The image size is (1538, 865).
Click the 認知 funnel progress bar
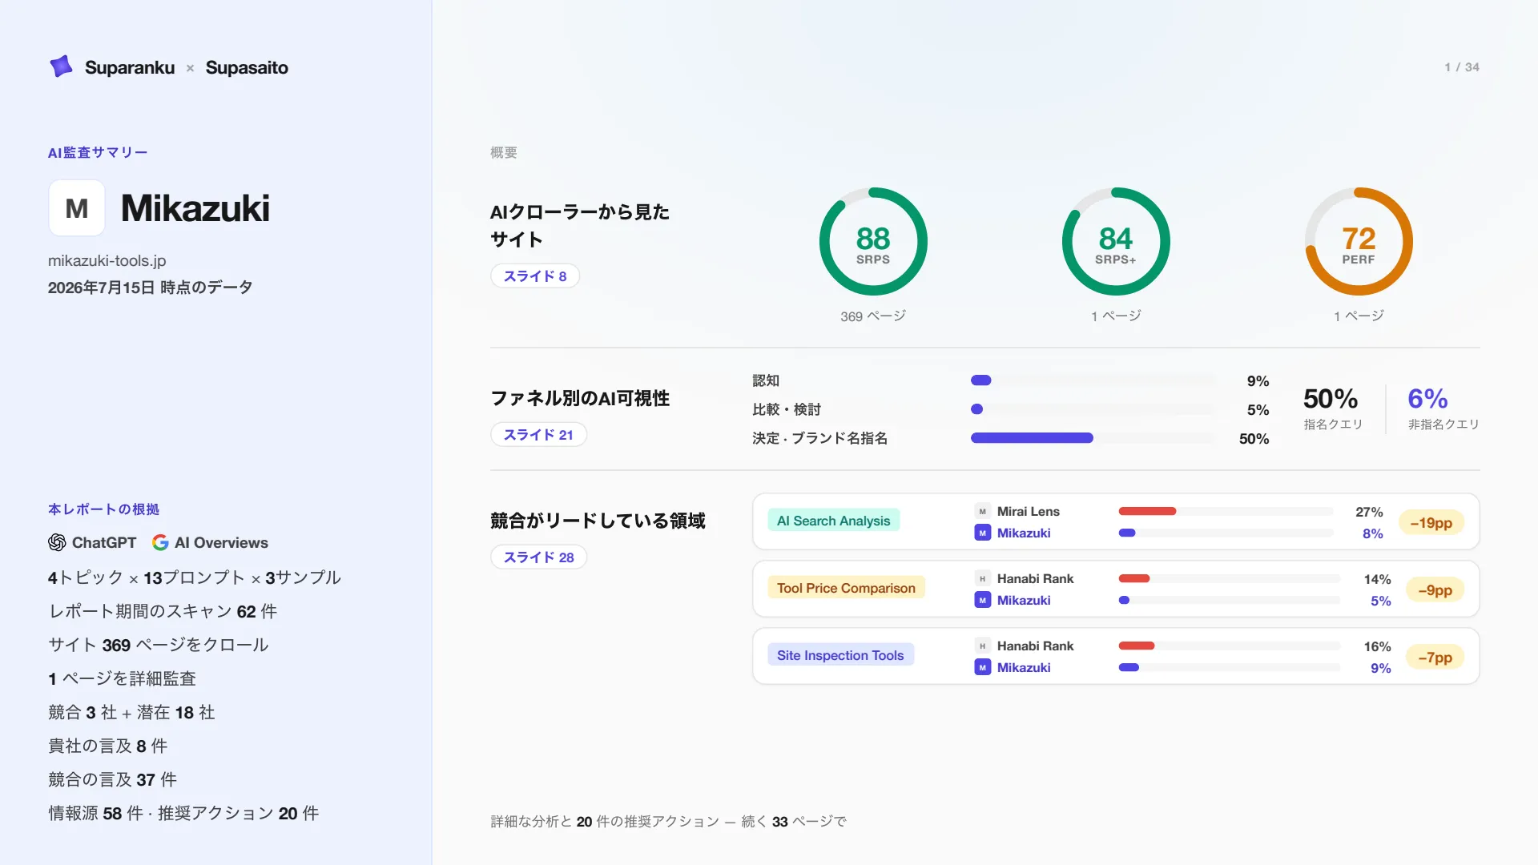pos(1093,380)
